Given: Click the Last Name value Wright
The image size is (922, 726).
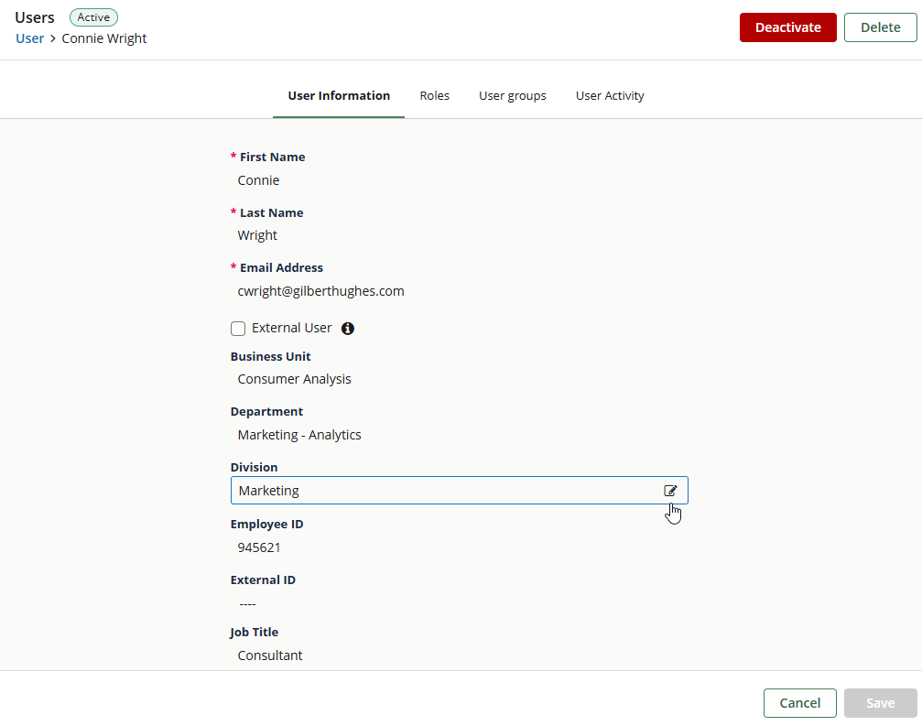Looking at the screenshot, I should [257, 235].
